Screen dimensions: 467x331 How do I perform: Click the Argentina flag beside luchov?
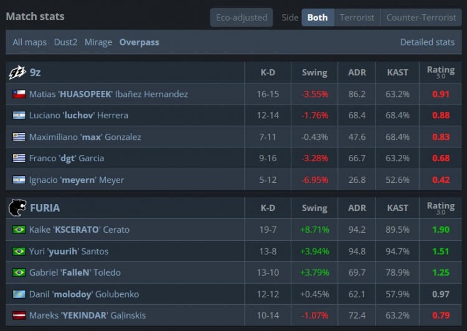tap(19, 115)
